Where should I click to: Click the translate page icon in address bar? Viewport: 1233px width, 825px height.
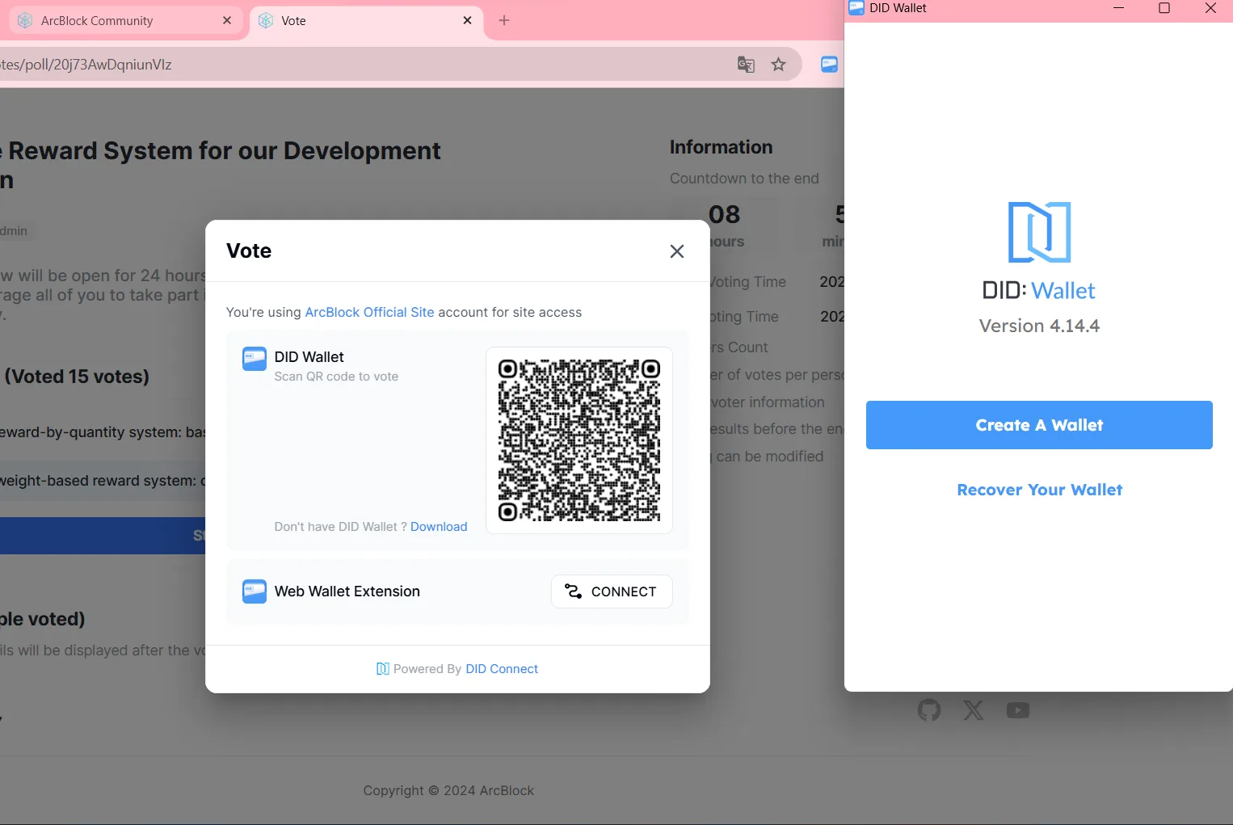tap(746, 65)
